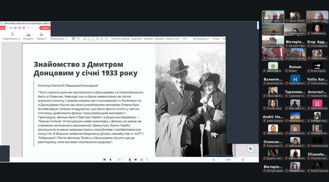Select Роксана Харчук participant video thumbnail
Image resolution: width=329 pixels, height=182 pixels.
click(273, 17)
